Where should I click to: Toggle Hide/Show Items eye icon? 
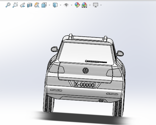point(66,5)
